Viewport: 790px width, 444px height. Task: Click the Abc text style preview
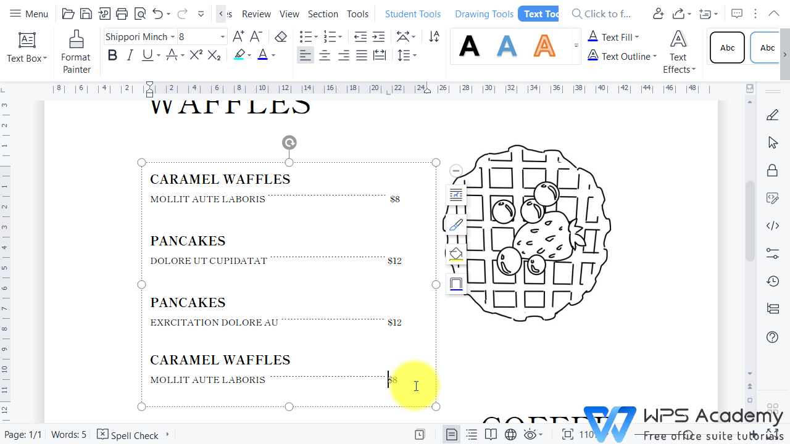(727, 47)
